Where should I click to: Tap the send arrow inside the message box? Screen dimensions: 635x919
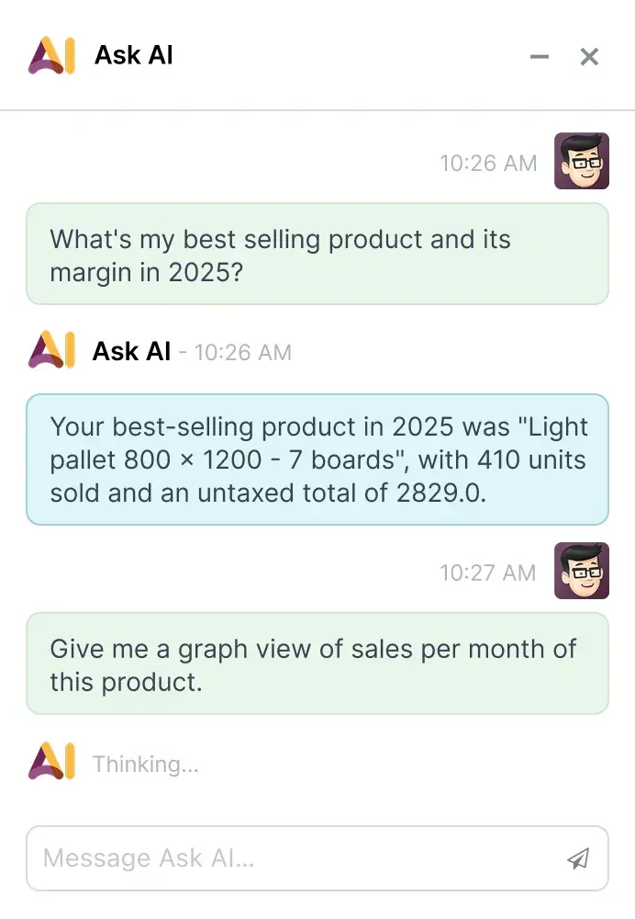pos(577,857)
